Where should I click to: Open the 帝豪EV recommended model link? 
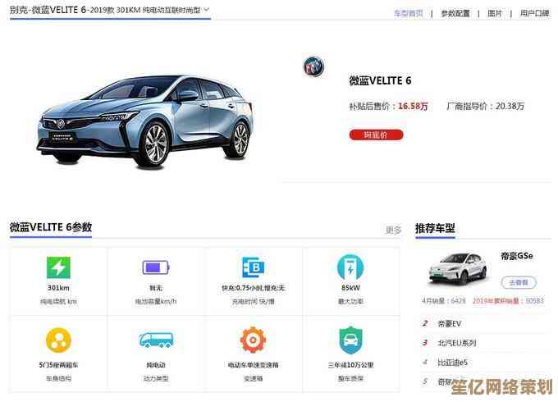[x=449, y=324]
